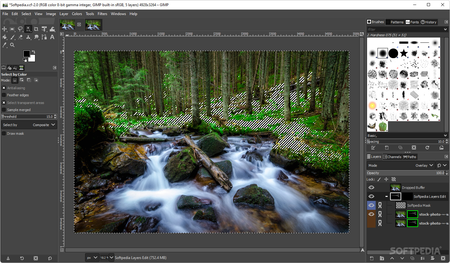Select the Clone stamp tool
The height and width of the screenshot is (263, 450).
tap(28, 37)
